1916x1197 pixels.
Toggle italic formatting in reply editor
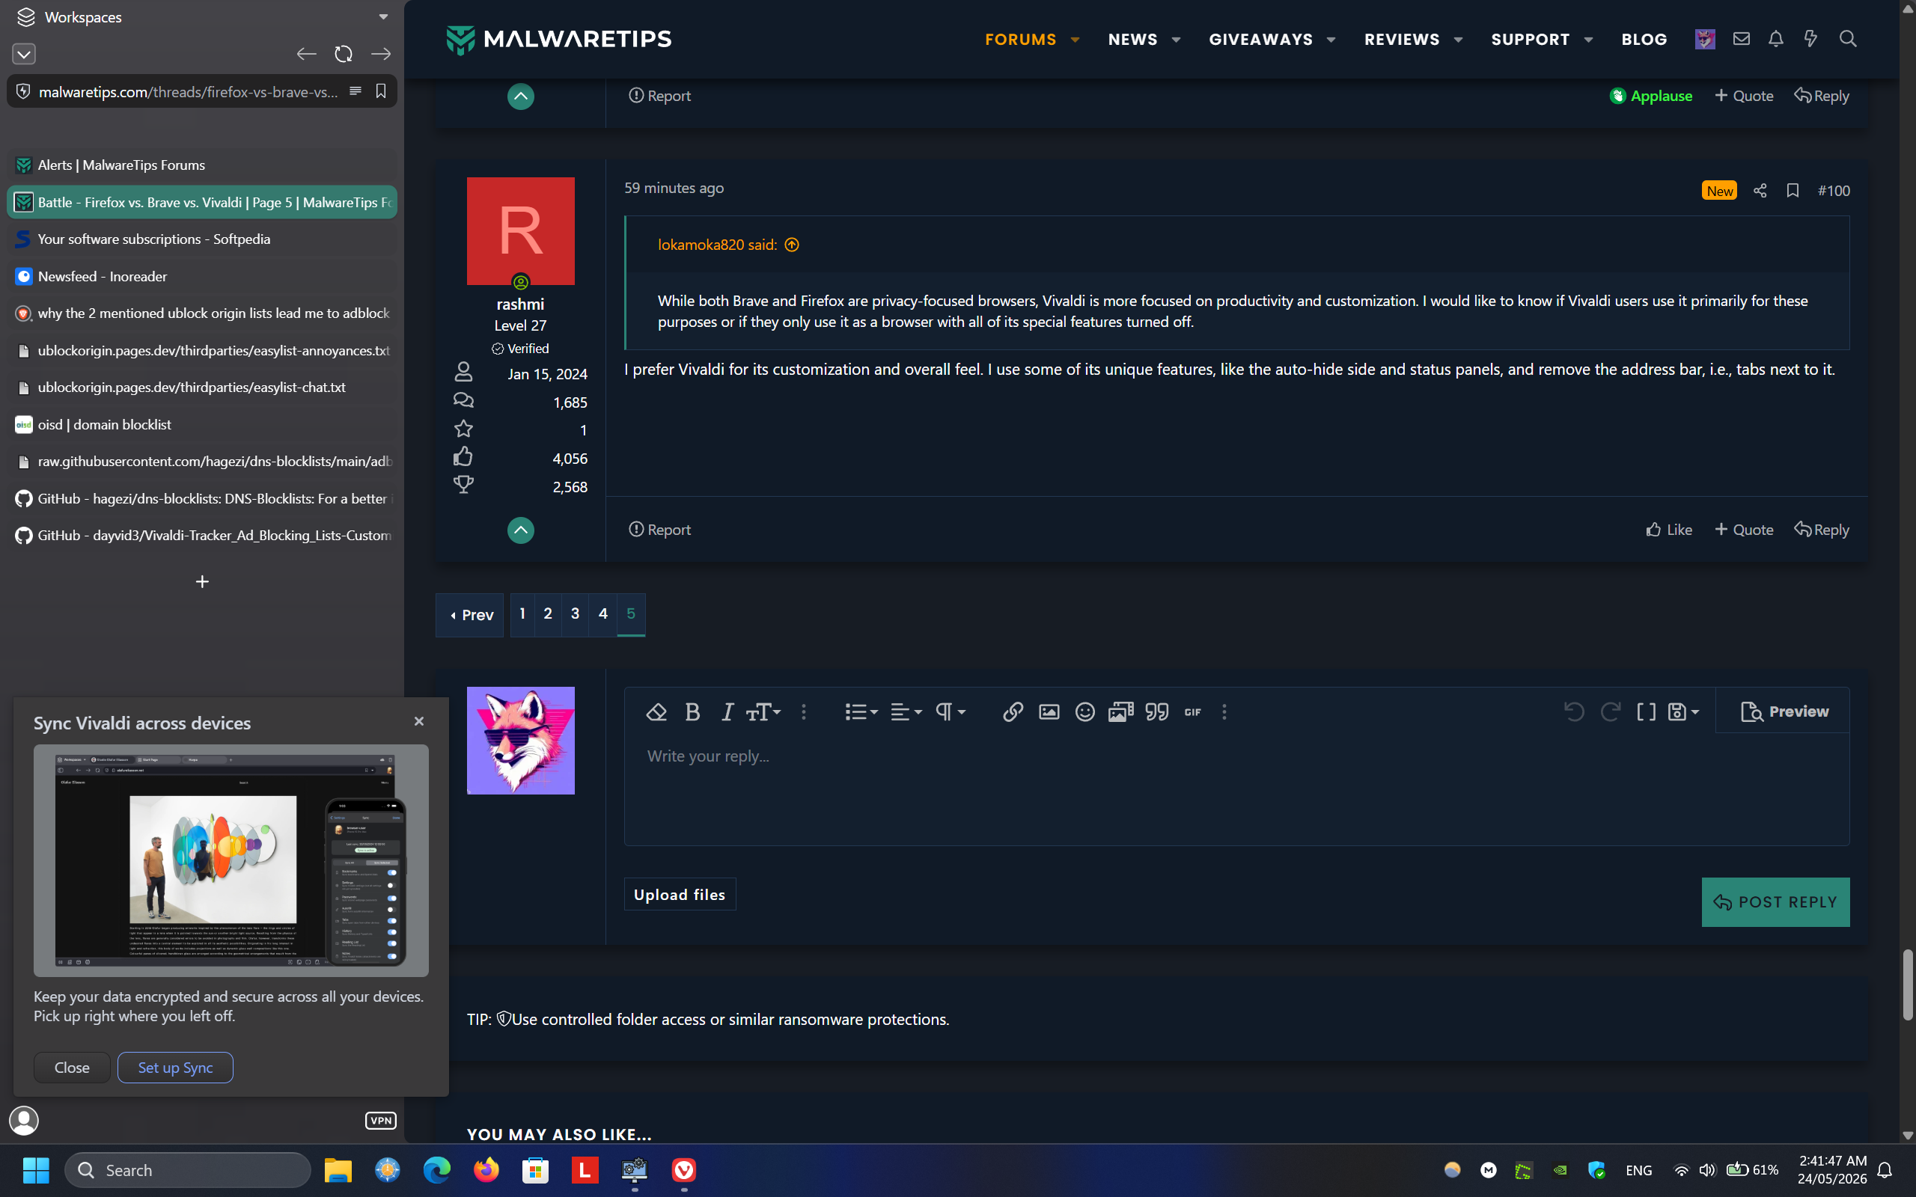point(727,711)
